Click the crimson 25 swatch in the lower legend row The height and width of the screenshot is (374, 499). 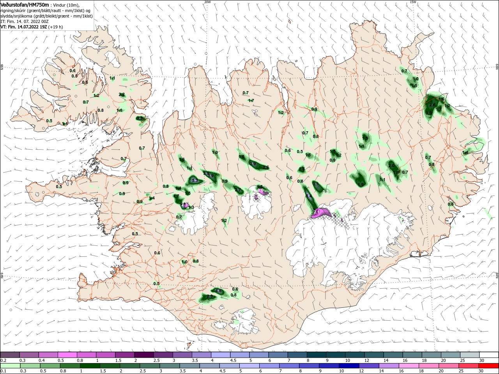click(x=469, y=366)
